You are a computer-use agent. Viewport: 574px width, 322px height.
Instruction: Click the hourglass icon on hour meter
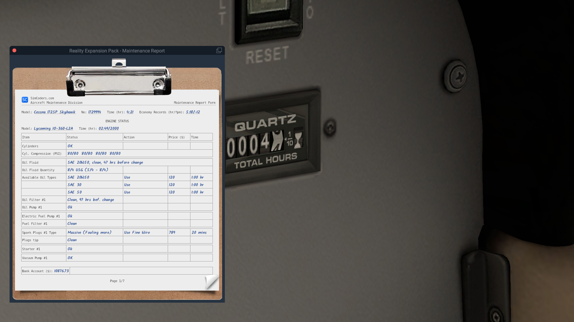[298, 140]
